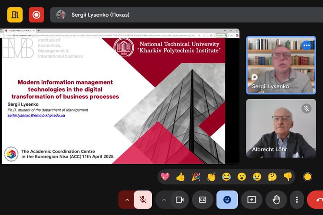Click the shared browser tab title

tap(20, 30)
